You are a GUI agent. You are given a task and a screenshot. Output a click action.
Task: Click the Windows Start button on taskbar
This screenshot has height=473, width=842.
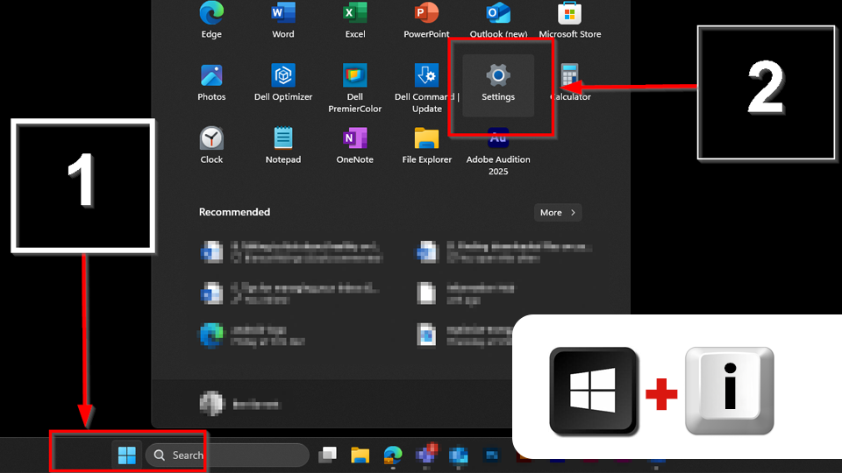(x=126, y=455)
